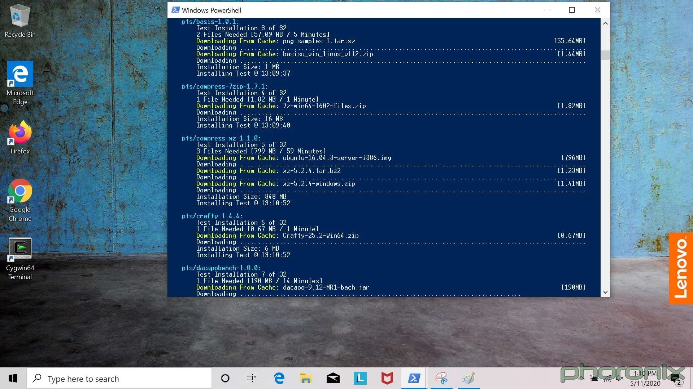Activate the Cortana listening button
Screen dimensions: 693x389
(225, 379)
